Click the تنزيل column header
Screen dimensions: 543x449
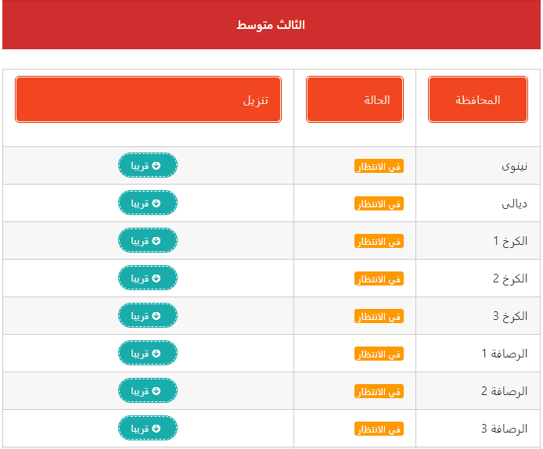click(148, 99)
